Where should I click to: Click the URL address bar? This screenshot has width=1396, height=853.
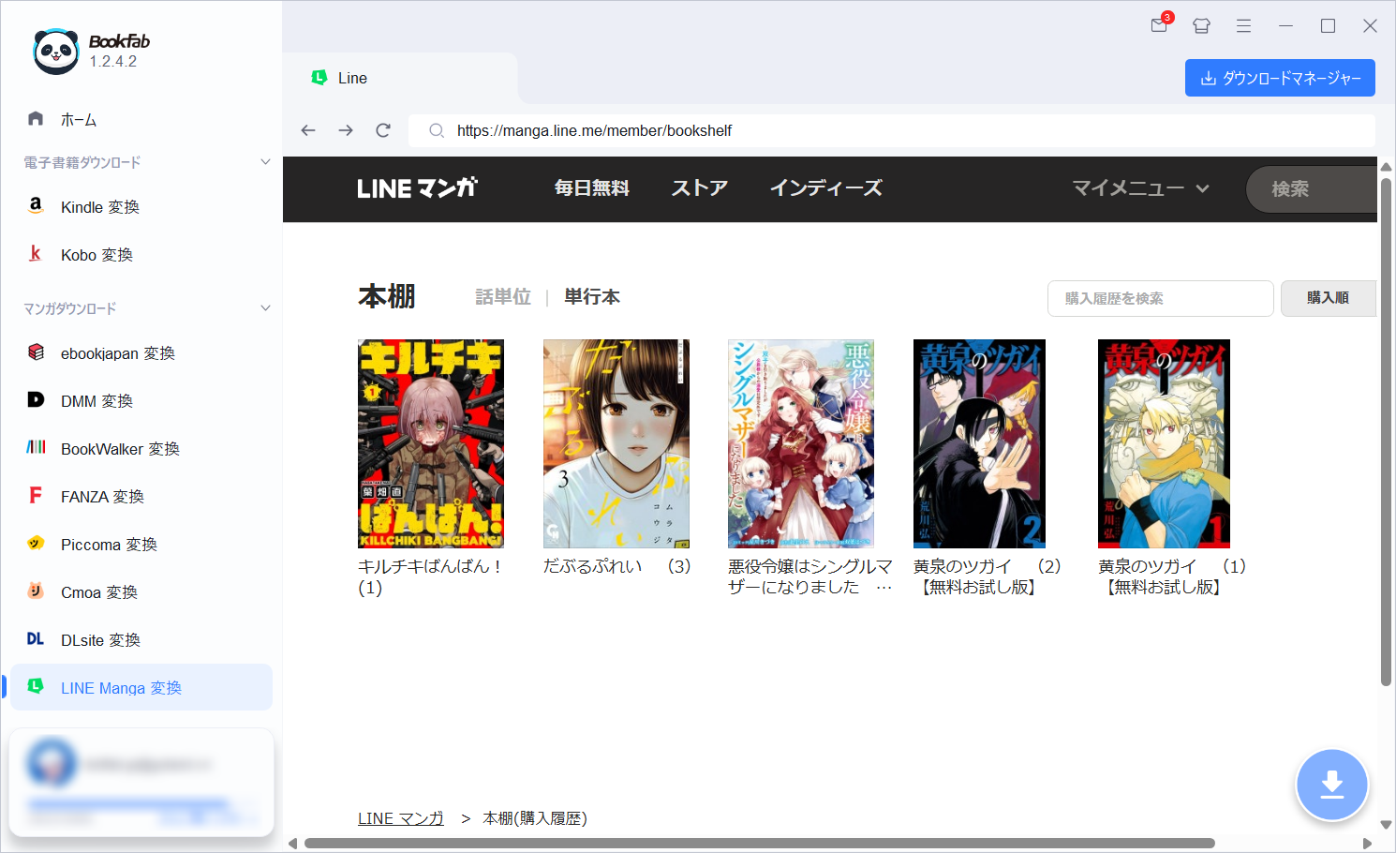892,130
